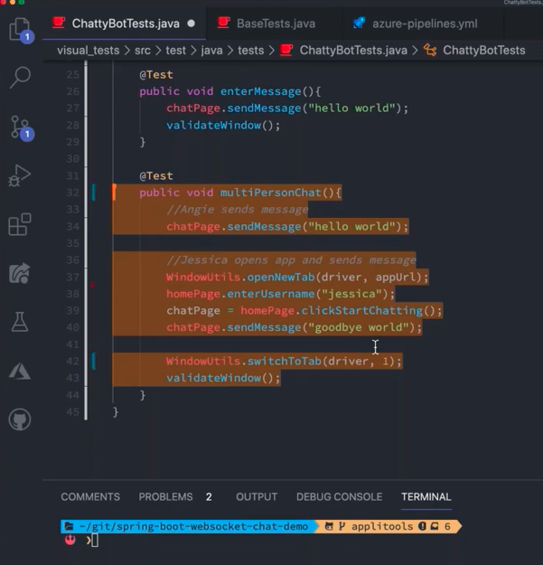
Task: Expand the visual_tests breadcrumb
Action: 88,50
